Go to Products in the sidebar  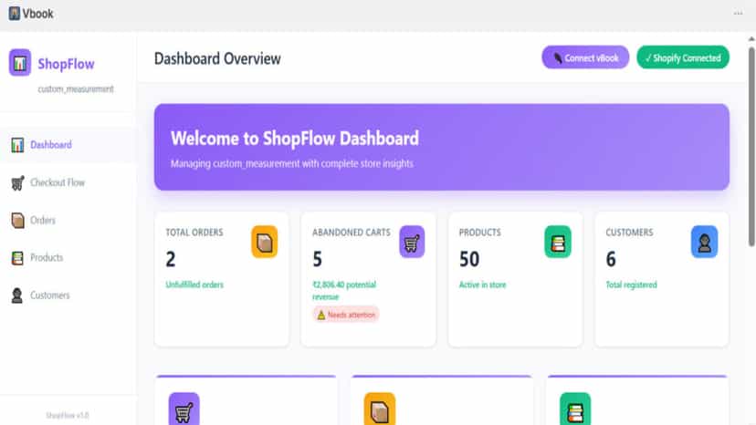tap(68, 258)
